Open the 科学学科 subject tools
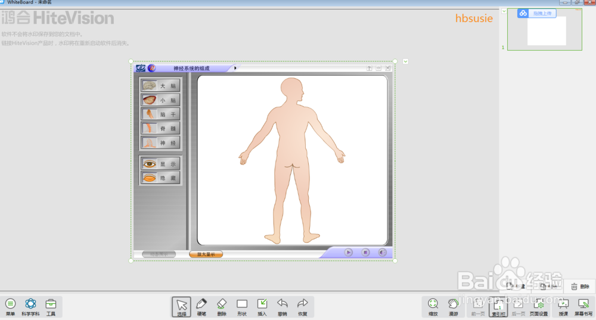 [x=30, y=307]
